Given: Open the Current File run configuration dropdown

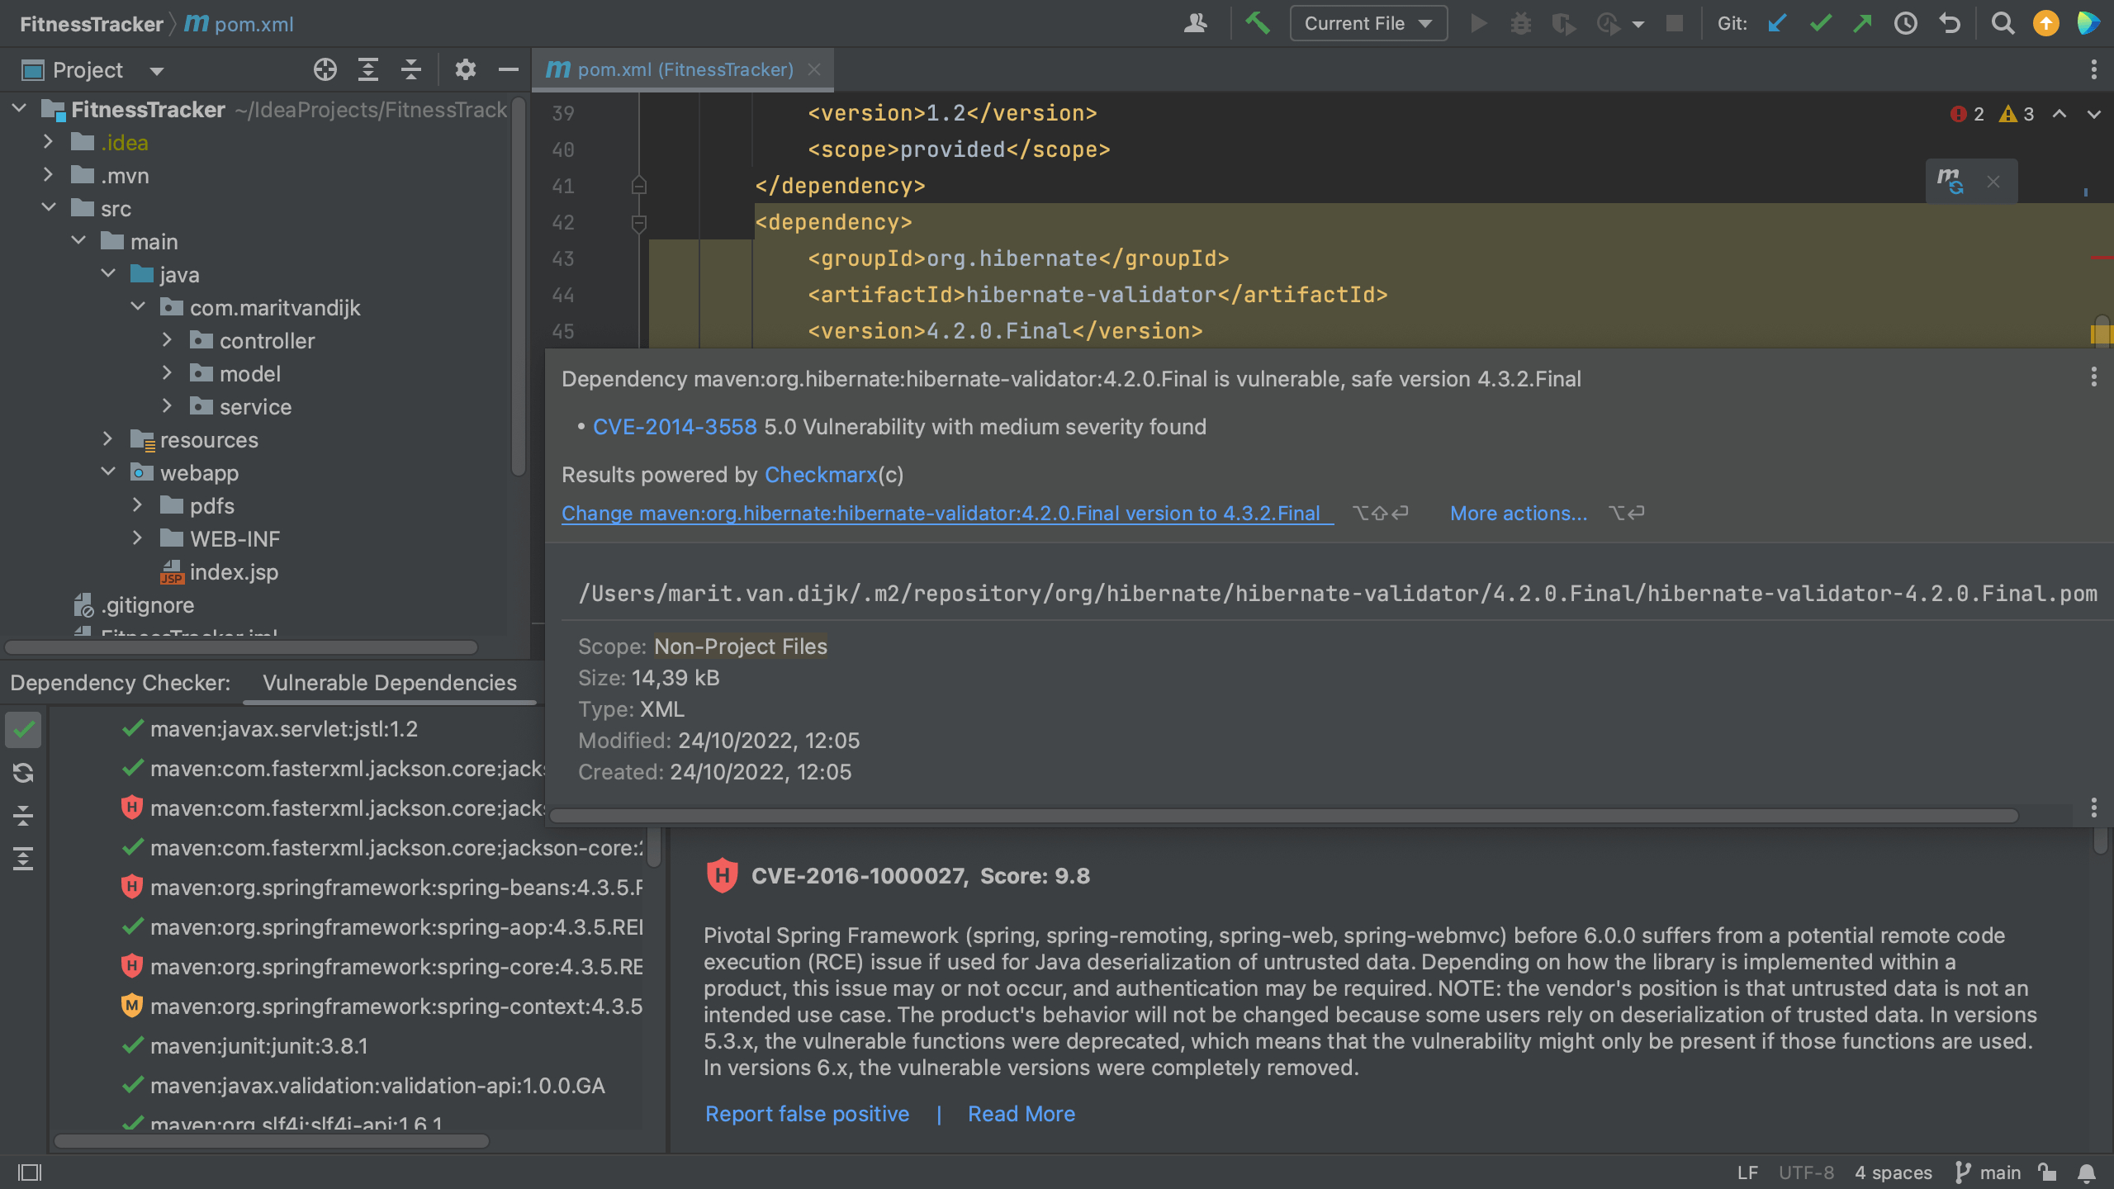Looking at the screenshot, I should pyautogui.click(x=1368, y=23).
